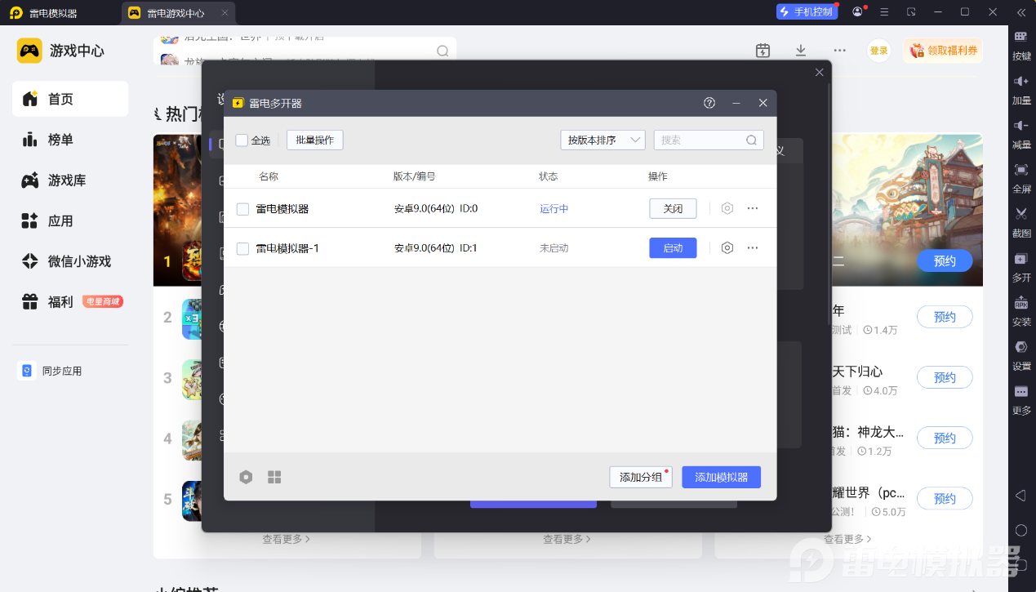Click 安装 APK icon in right sidebar
The image size is (1036, 592).
[1020, 302]
